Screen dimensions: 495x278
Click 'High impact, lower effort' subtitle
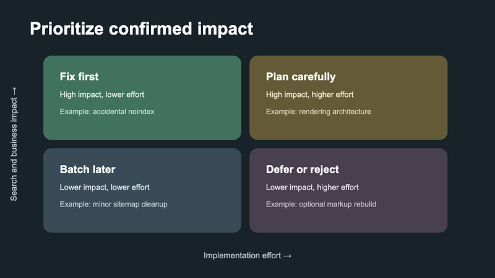102,95
